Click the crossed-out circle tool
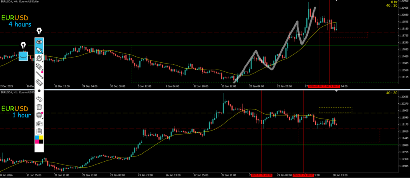 tap(39, 58)
